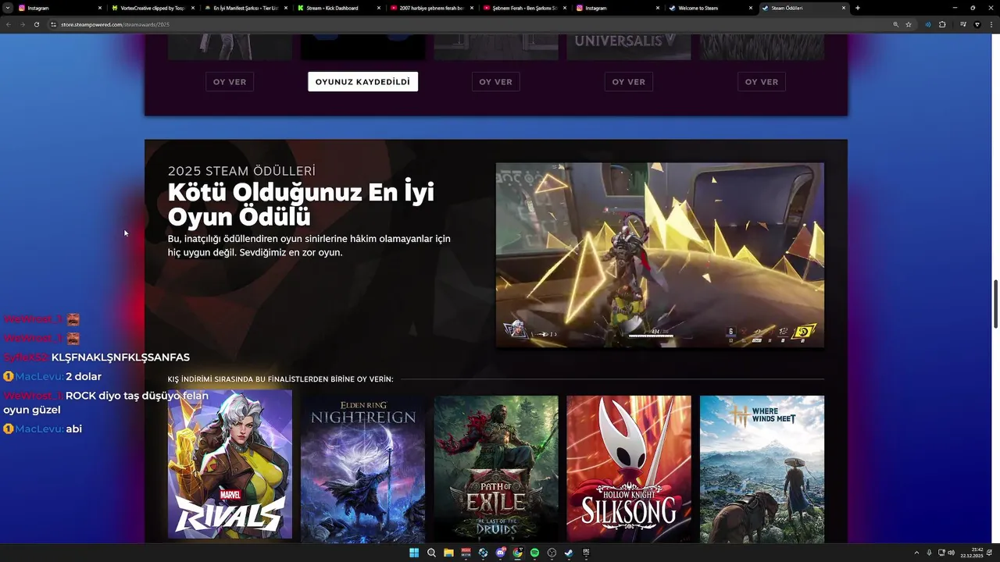Viewport: 1000px width, 562px height.
Task: Close the Welcome to Steam tab
Action: (x=751, y=8)
